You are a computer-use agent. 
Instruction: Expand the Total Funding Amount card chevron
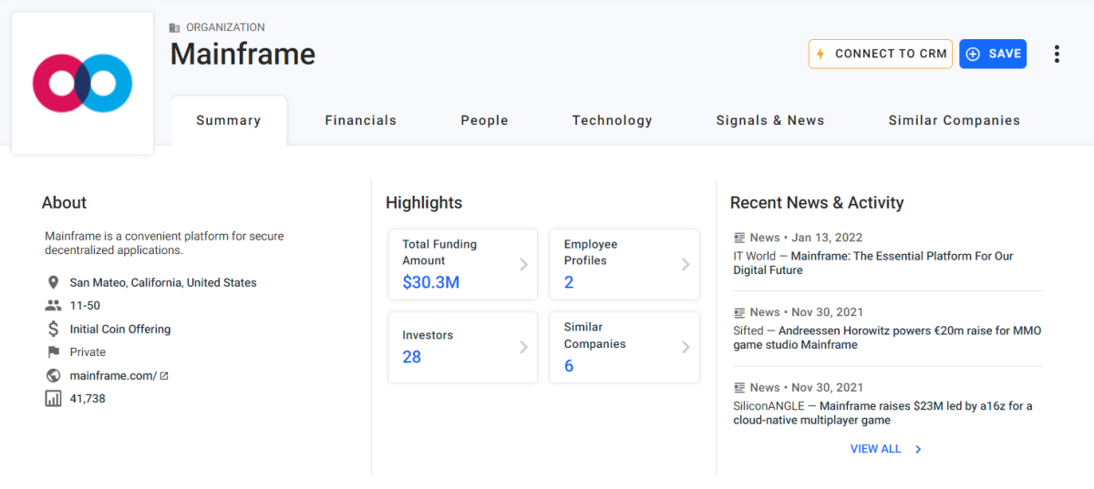(x=523, y=264)
